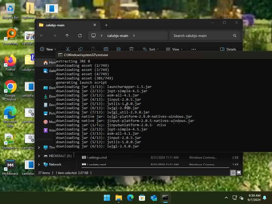Select the calubjs-main Explorer tab
The height and width of the screenshot is (204, 272).
[x=68, y=25]
